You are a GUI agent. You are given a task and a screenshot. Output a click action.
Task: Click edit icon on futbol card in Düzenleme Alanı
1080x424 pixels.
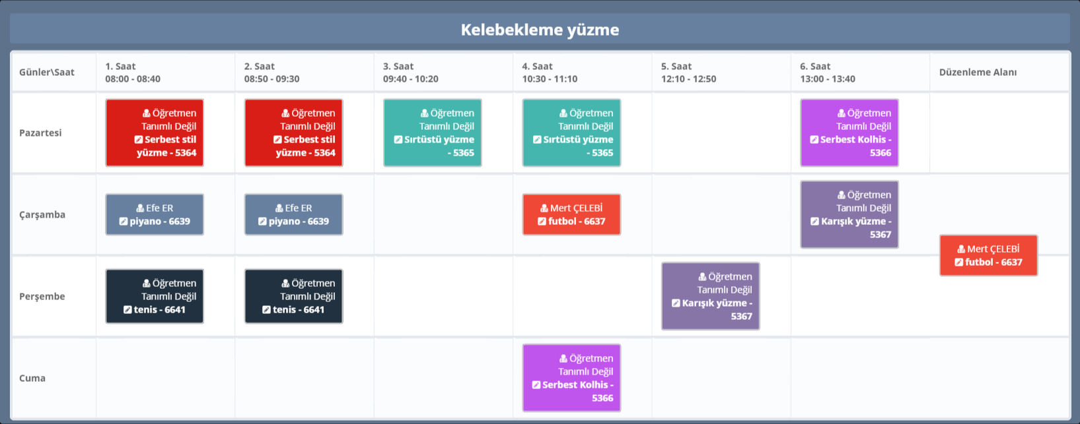click(x=958, y=262)
